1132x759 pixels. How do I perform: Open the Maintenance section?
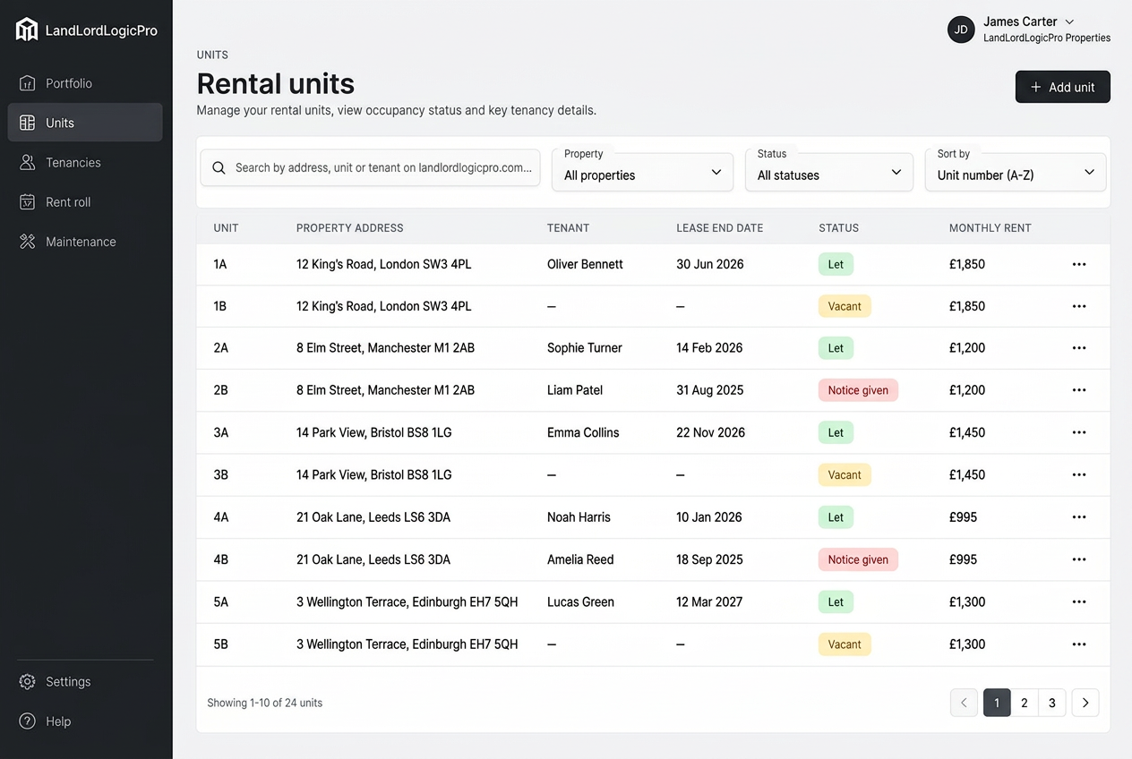(x=85, y=242)
